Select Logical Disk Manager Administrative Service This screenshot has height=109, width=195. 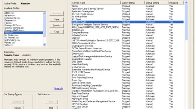pos(127,56)
